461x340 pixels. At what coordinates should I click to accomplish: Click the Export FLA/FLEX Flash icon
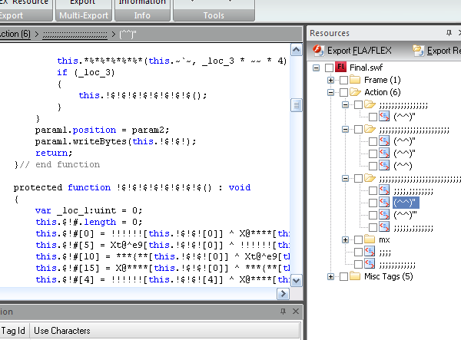pyautogui.click(x=318, y=50)
